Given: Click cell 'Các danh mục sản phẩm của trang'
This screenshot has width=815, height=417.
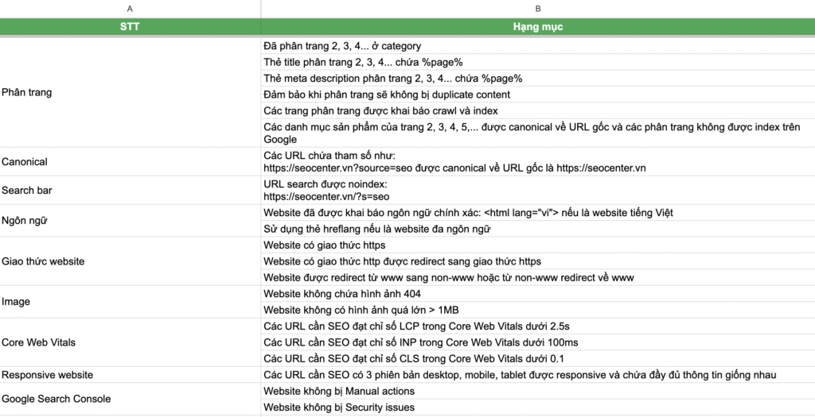Looking at the screenshot, I should [x=538, y=133].
